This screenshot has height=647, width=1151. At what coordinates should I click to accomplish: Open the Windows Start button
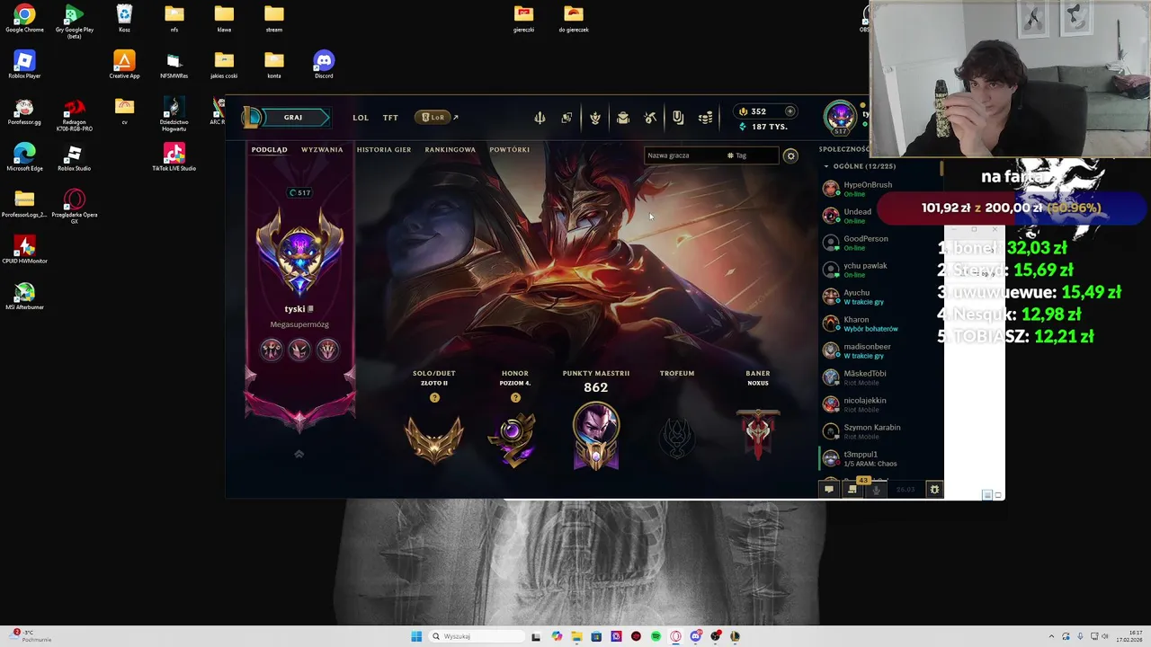(416, 636)
